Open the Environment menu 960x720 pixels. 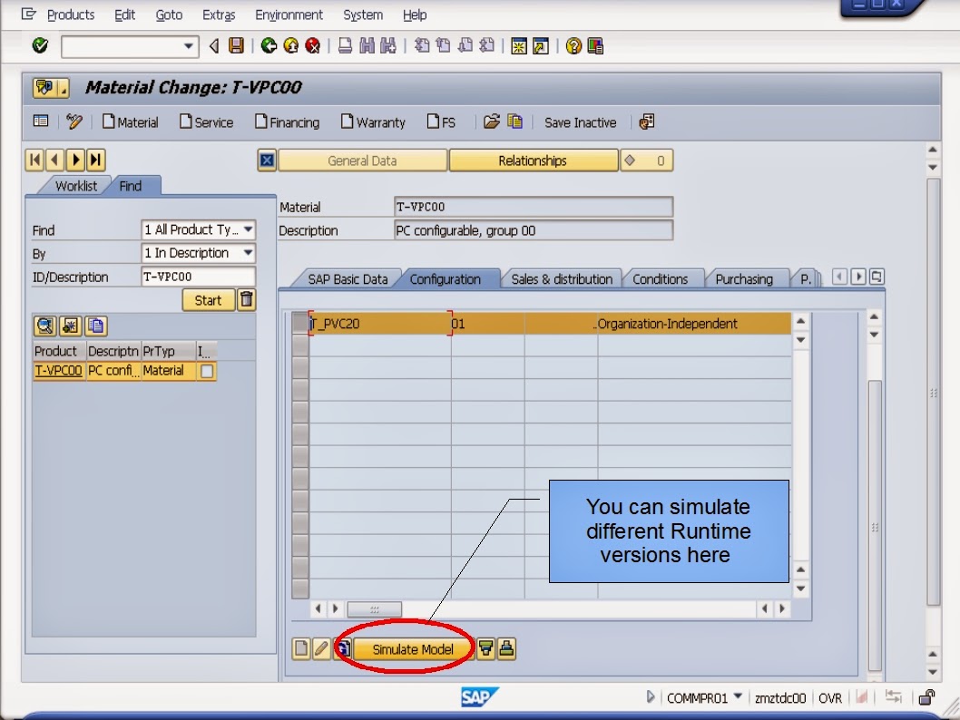click(289, 15)
